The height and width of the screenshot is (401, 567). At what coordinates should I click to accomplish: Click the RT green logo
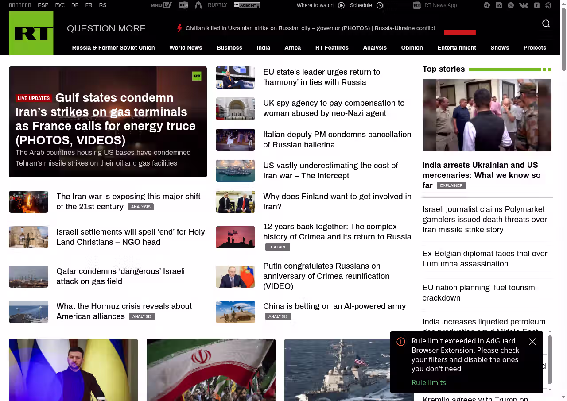[x=31, y=33]
